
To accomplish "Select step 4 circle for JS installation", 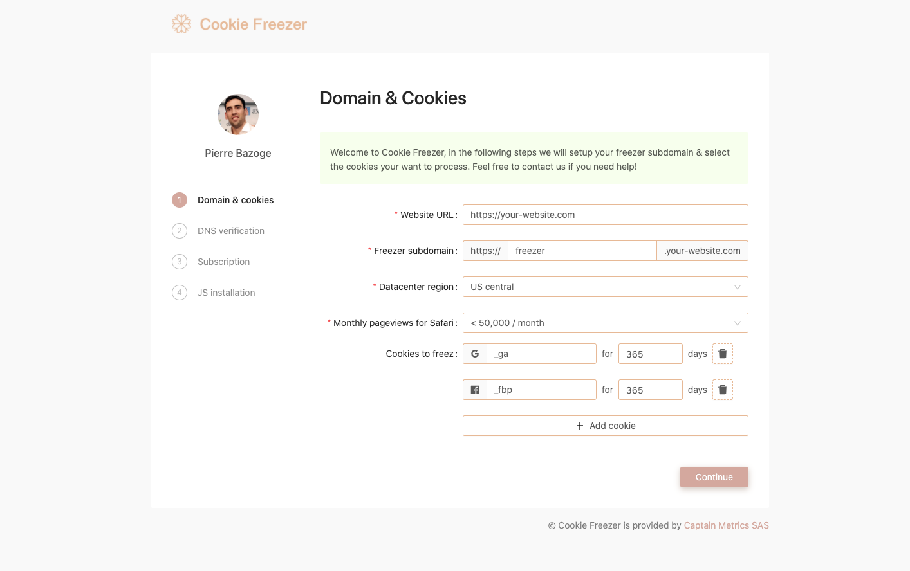I will click(180, 293).
